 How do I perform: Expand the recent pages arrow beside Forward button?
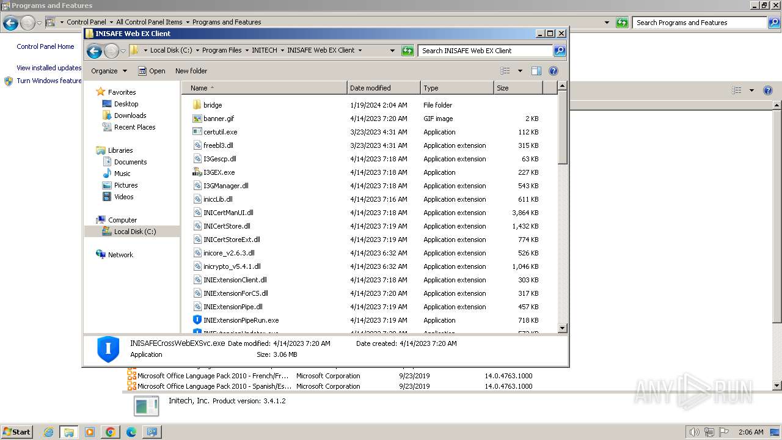click(123, 51)
